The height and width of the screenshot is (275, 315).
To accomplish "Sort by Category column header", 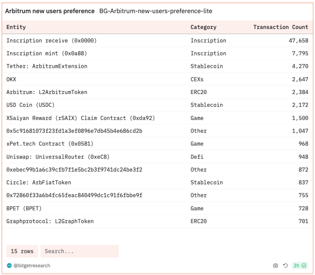I will click(203, 27).
